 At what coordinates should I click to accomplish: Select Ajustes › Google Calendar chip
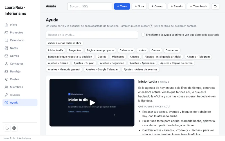point(102,69)
